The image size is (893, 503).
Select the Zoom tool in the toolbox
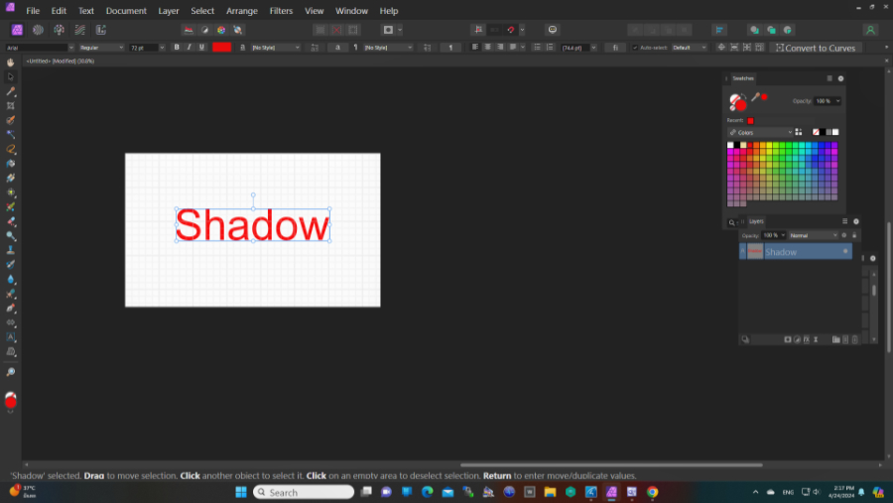11,372
